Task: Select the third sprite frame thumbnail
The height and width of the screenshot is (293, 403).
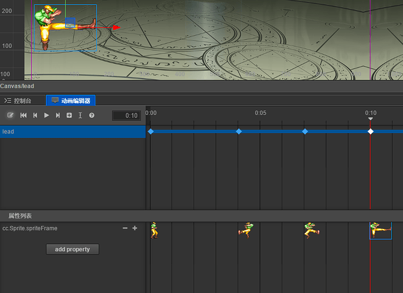Action: coord(312,230)
